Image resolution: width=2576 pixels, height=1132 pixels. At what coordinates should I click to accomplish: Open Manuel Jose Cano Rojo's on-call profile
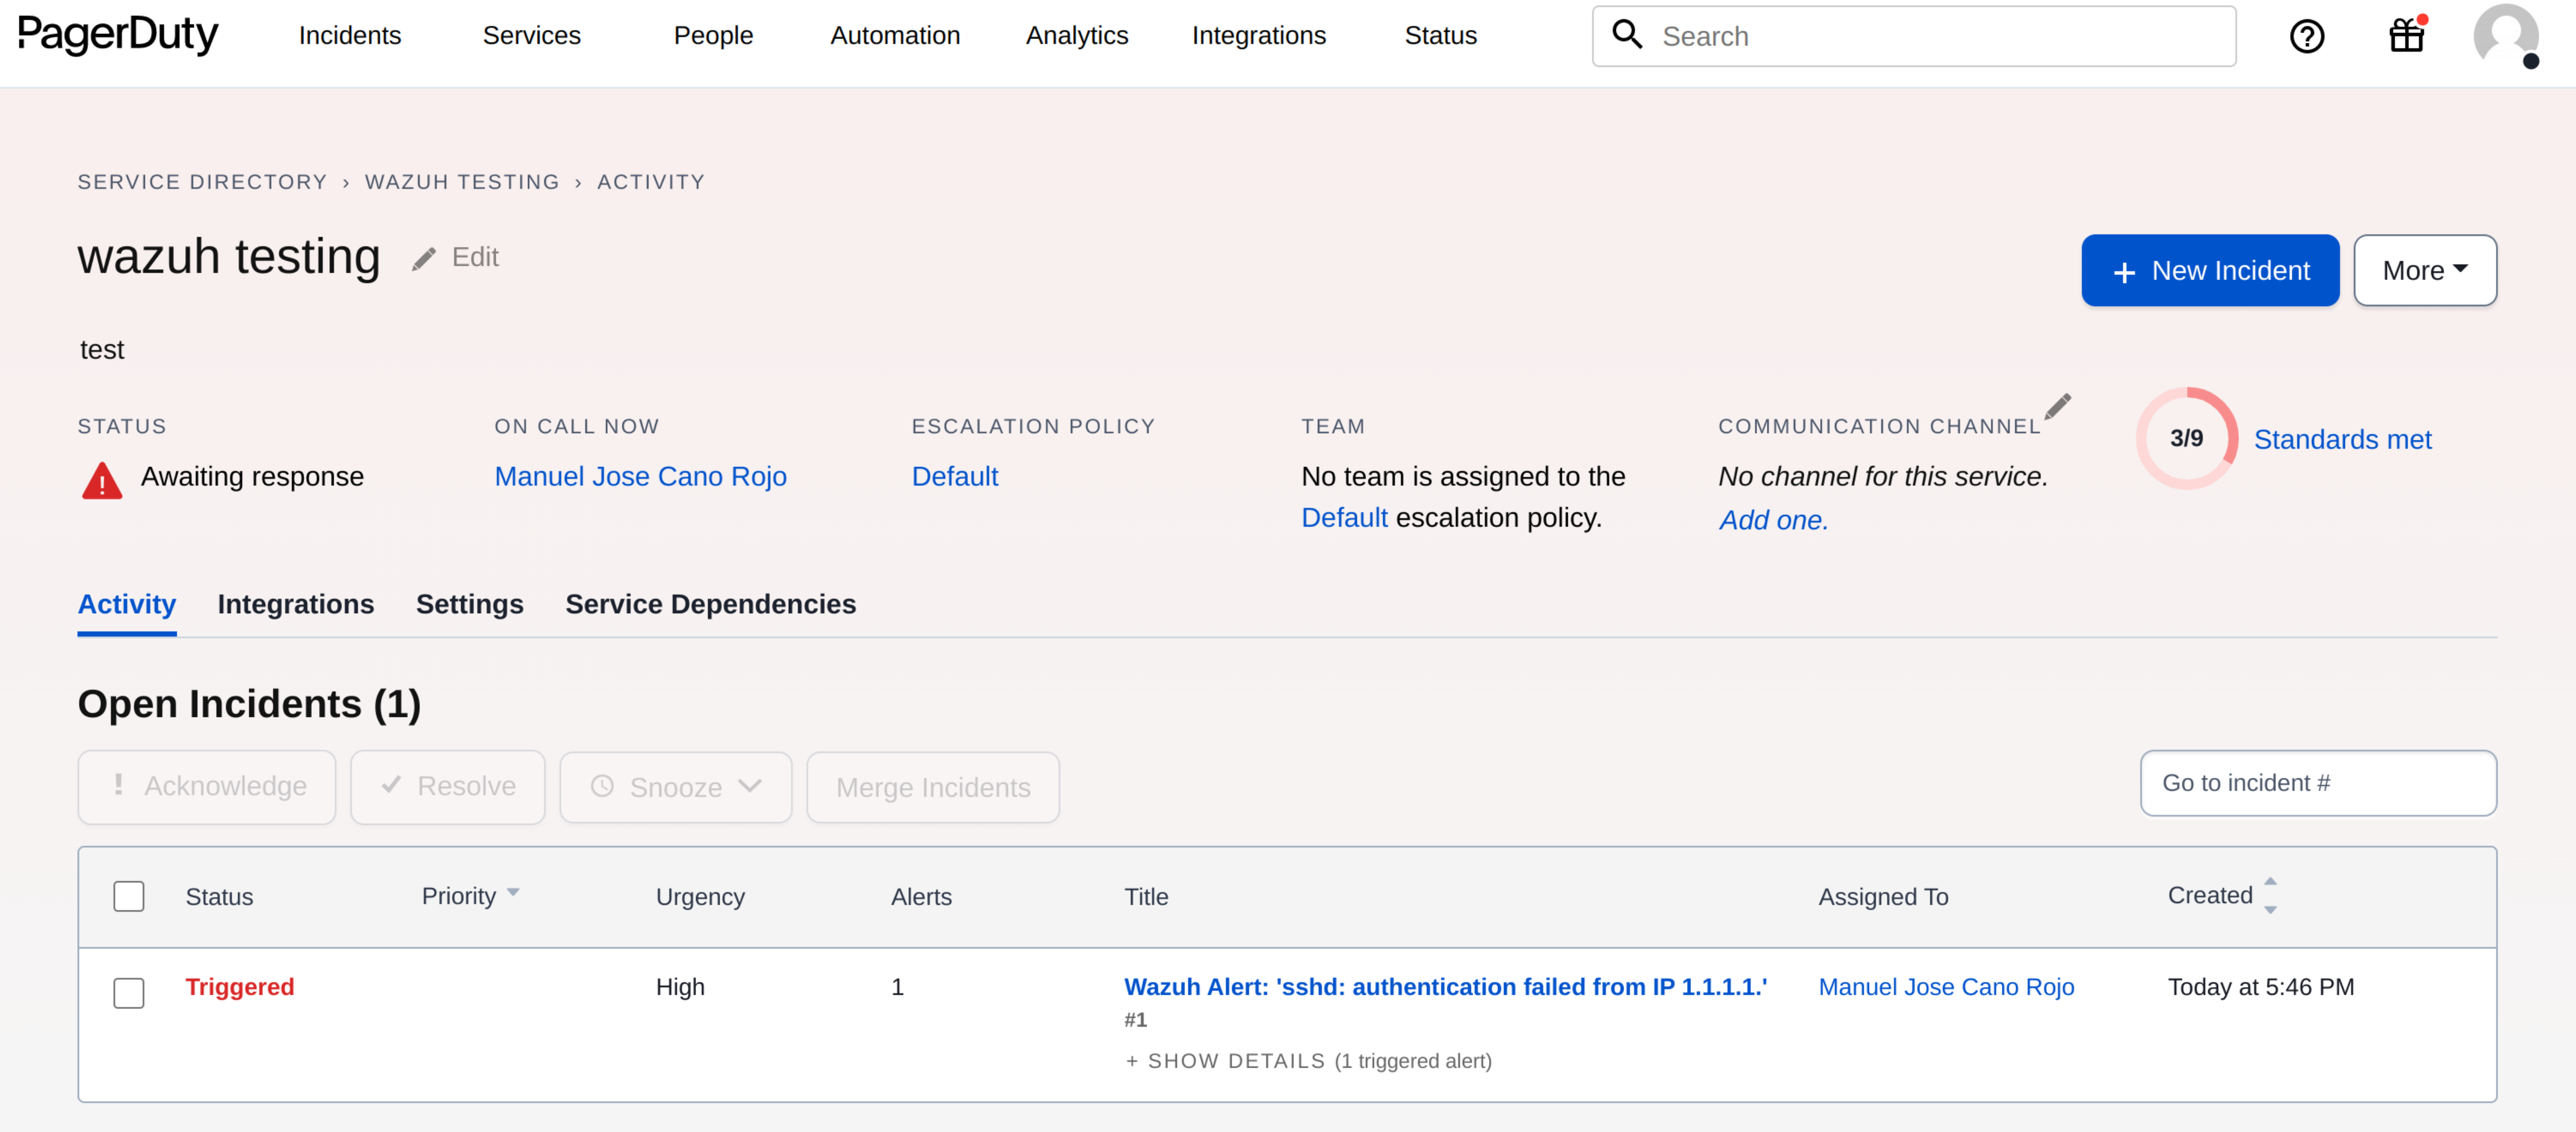pos(640,476)
